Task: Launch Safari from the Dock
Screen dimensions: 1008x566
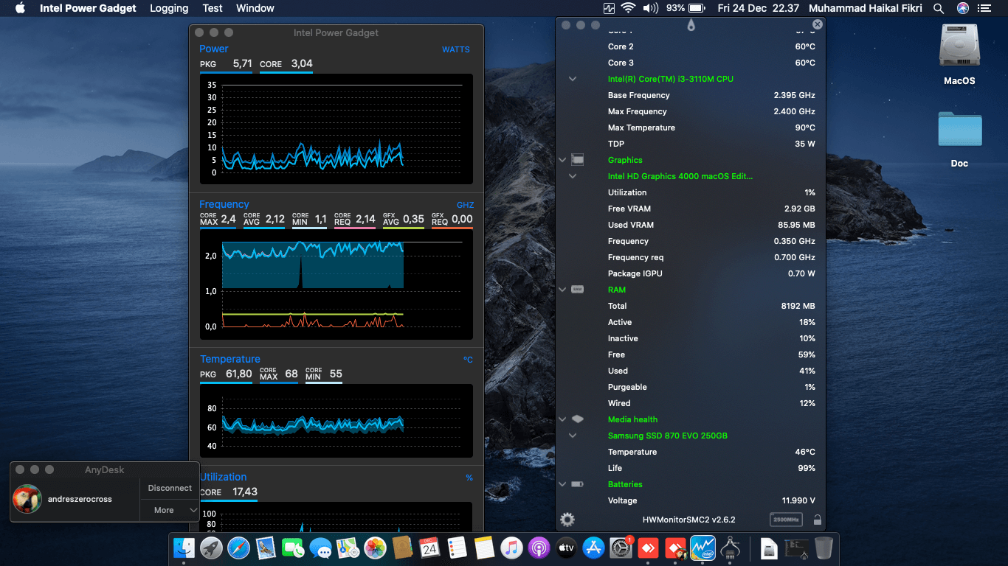Action: tap(238, 548)
